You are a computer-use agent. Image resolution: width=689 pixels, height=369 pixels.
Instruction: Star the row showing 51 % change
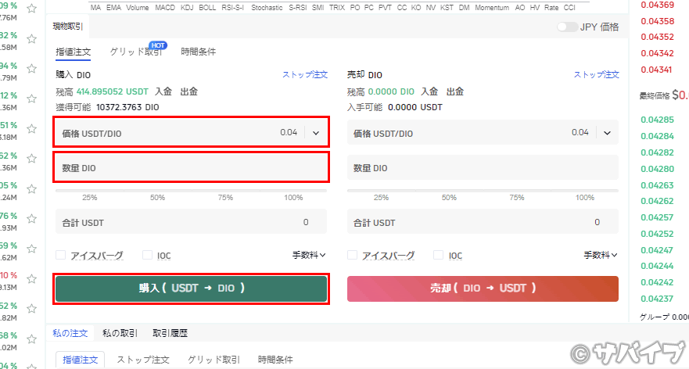(31, 129)
